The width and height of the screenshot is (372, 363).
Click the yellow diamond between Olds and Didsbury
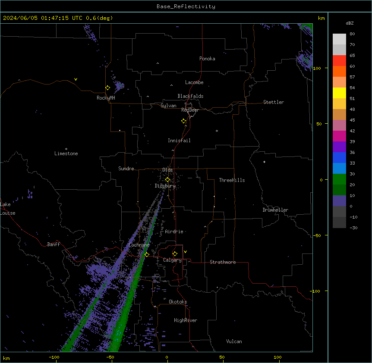click(167, 180)
